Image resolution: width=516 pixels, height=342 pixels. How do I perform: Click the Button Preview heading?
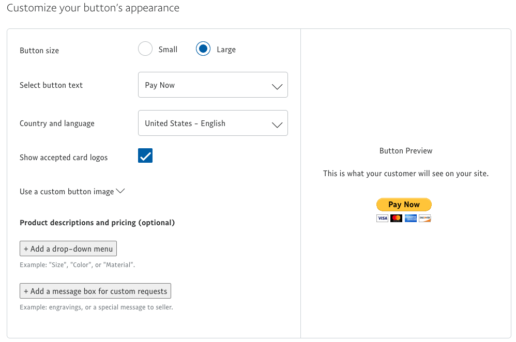(406, 151)
